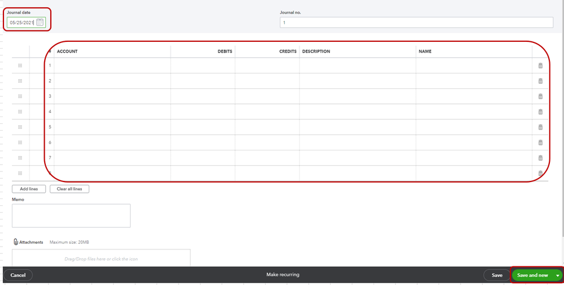564x285 pixels.
Task: Select the Description cell in row 4
Action: tap(358, 111)
